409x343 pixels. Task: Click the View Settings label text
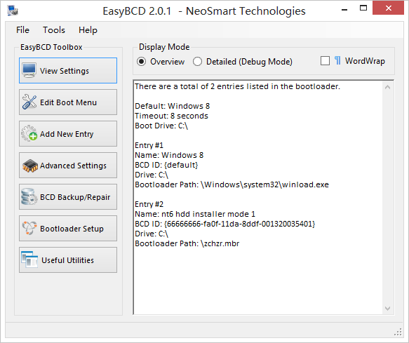(x=65, y=71)
